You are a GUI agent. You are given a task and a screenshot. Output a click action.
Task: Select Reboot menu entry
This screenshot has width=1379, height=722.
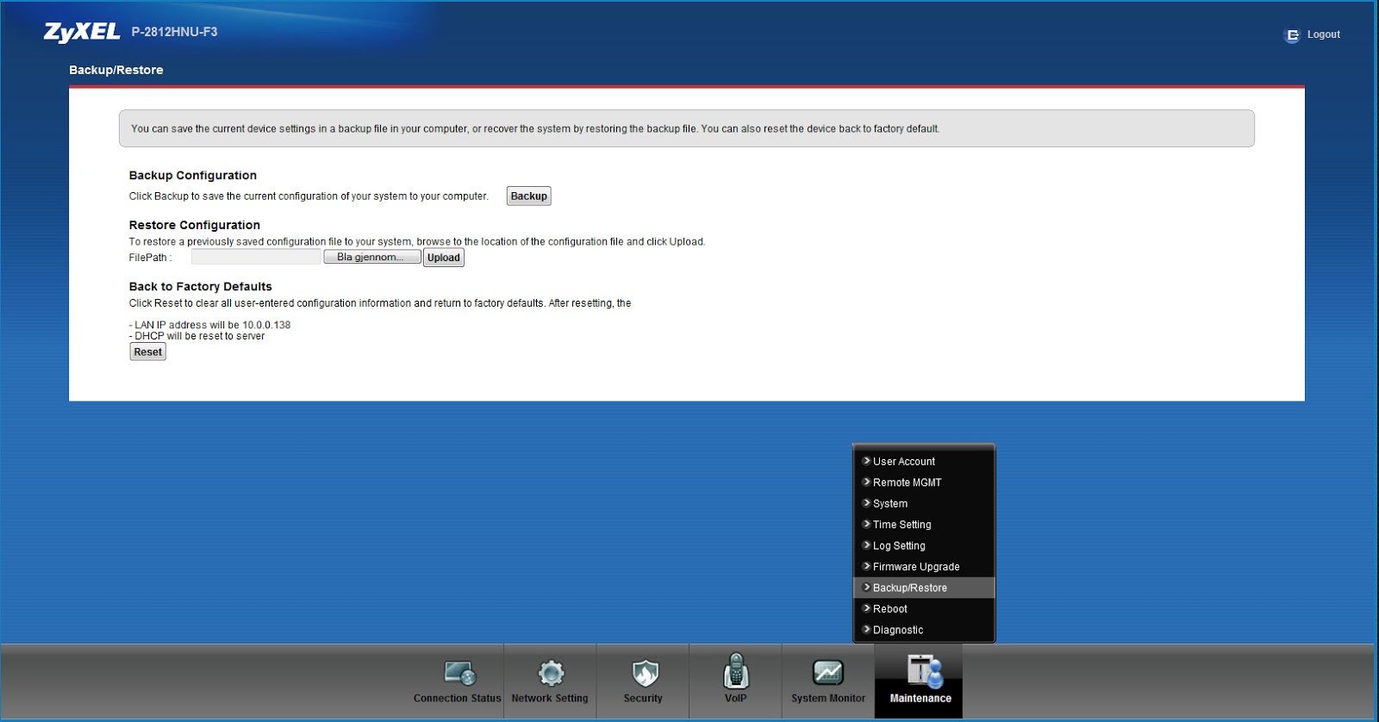924,609
